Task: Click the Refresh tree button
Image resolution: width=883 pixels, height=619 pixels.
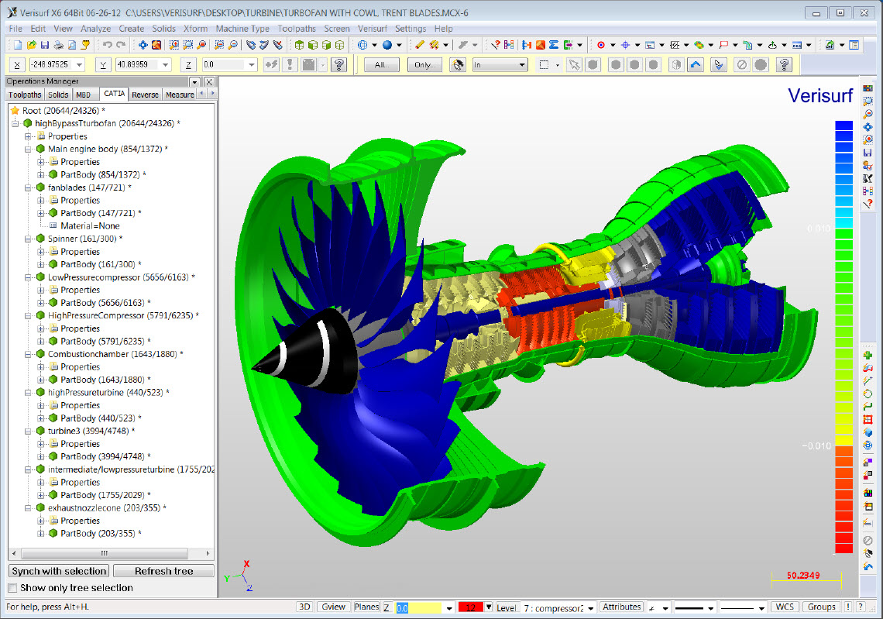Action: [164, 571]
